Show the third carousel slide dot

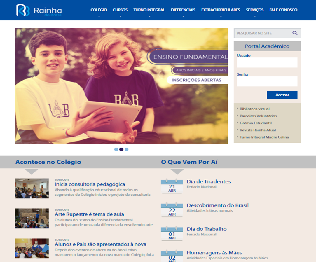tap(127, 149)
